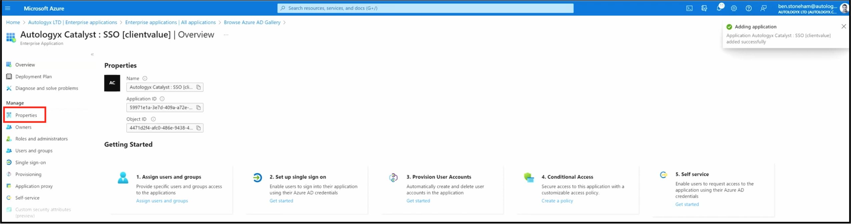Copy the Application ID value
Screen dimensions: 851x224
pos(198,107)
